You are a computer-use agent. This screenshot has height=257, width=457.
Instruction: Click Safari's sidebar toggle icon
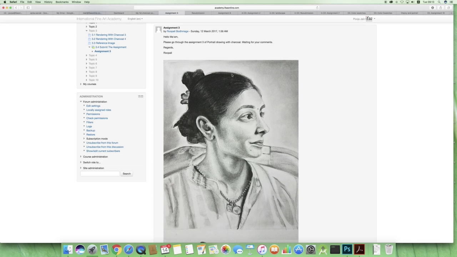click(28, 7)
